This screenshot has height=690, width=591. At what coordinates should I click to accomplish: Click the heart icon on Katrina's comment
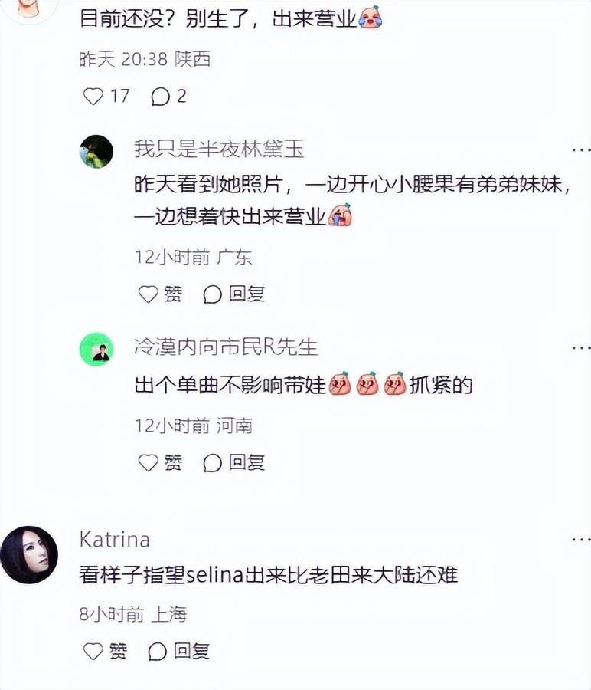click(93, 651)
